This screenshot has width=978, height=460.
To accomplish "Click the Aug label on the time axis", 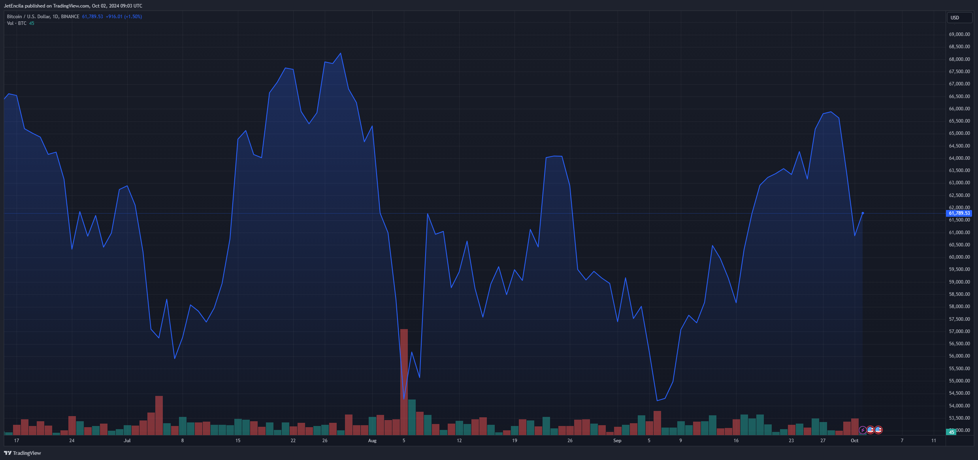I will click(x=372, y=441).
